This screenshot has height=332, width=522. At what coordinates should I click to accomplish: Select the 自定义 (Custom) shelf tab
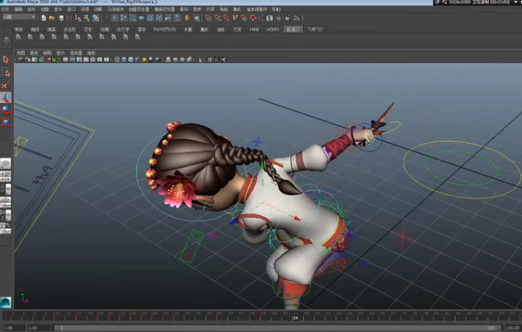coord(293,29)
